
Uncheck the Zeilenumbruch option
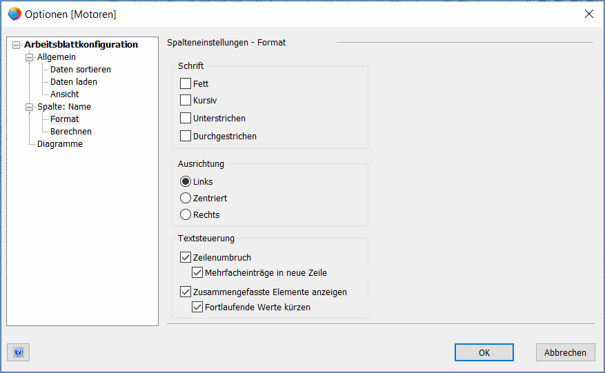coord(186,258)
